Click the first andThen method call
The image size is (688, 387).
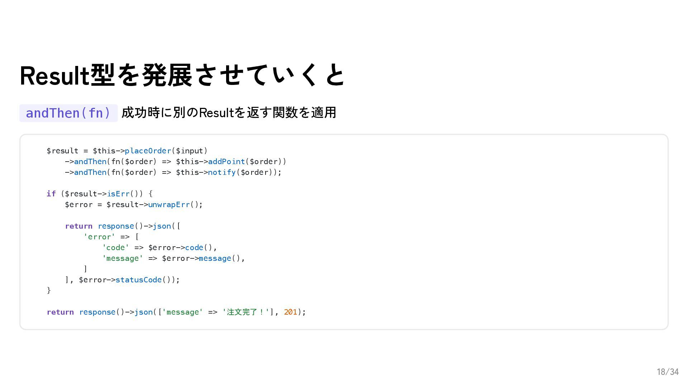point(90,162)
